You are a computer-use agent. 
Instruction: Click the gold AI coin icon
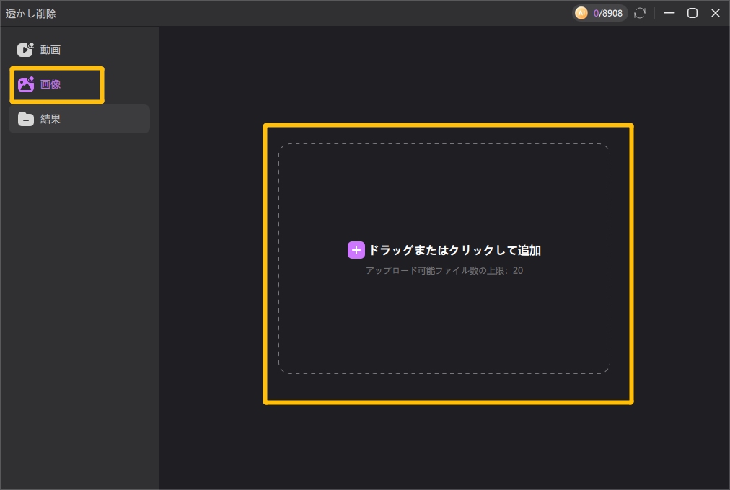point(581,13)
